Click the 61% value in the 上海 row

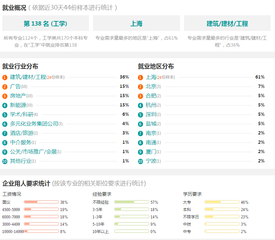(x=260, y=77)
